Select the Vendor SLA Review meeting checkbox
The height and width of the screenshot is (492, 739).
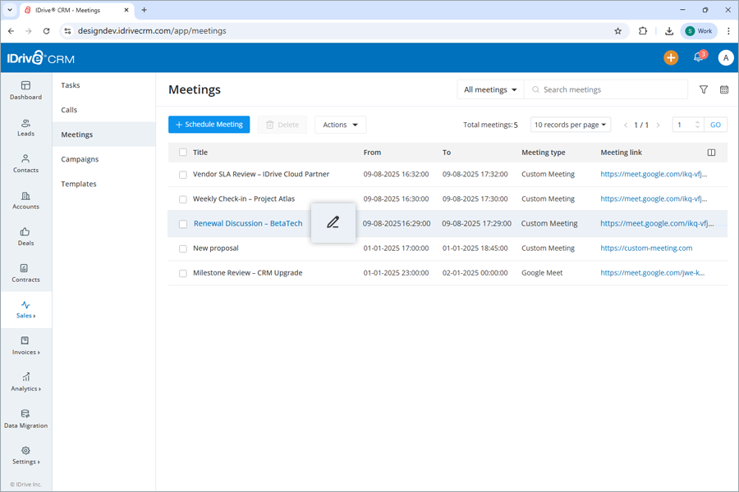pos(182,174)
